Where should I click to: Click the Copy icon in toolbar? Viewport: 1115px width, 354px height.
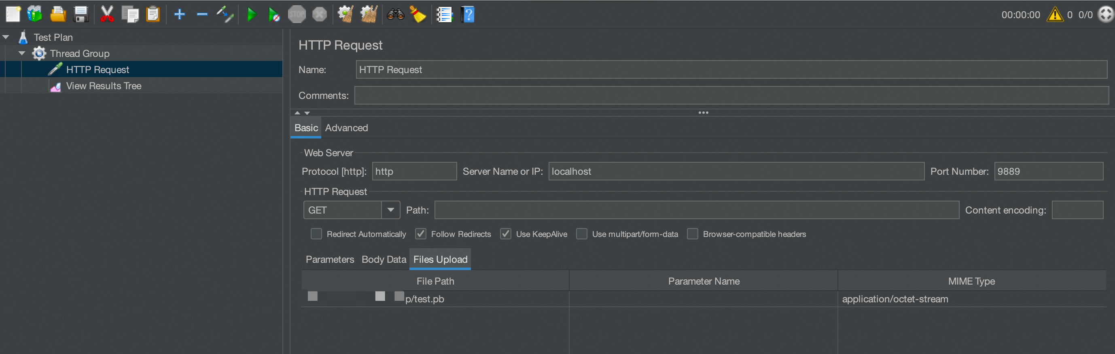click(x=130, y=14)
